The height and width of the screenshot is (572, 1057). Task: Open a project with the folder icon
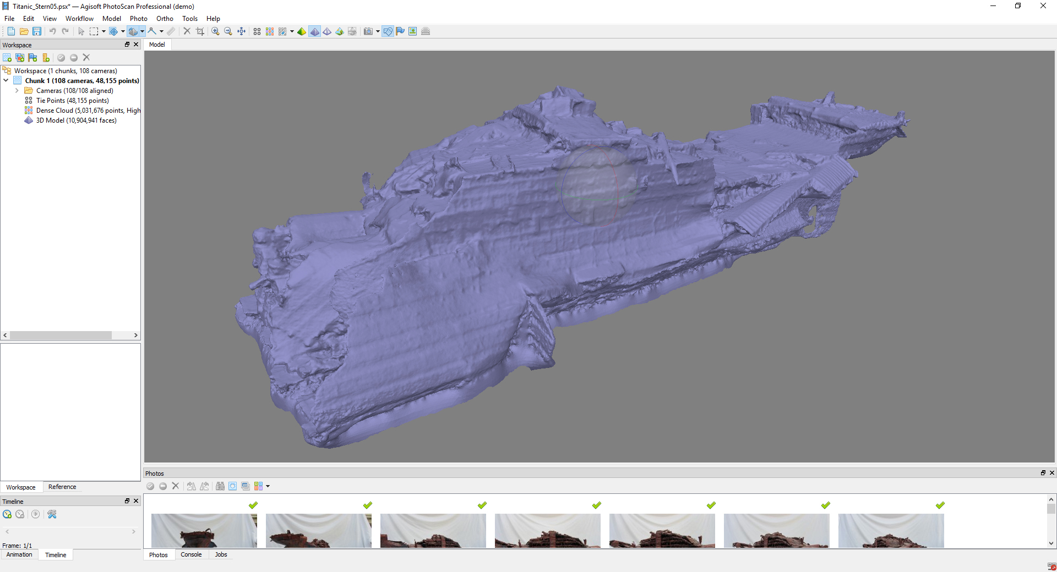tap(24, 31)
